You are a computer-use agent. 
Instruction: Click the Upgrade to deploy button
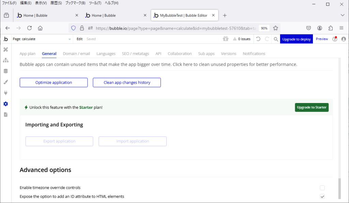click(x=297, y=39)
